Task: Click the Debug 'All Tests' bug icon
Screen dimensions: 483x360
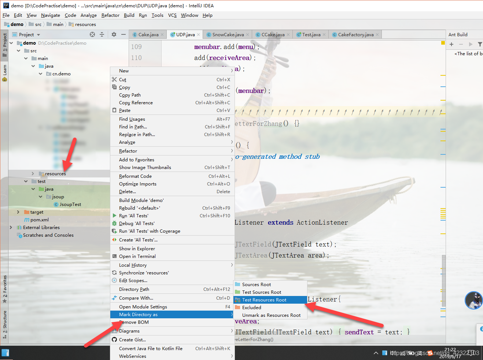Action: coord(114,223)
